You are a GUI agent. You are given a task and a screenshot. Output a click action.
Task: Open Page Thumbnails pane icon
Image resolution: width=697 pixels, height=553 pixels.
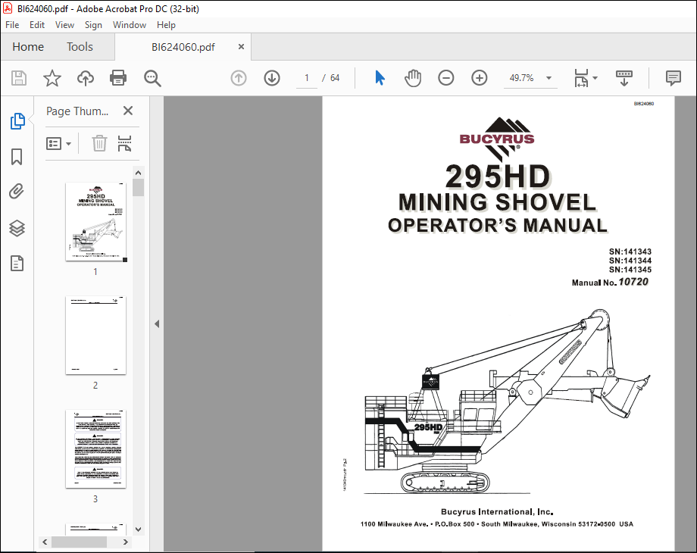point(17,121)
